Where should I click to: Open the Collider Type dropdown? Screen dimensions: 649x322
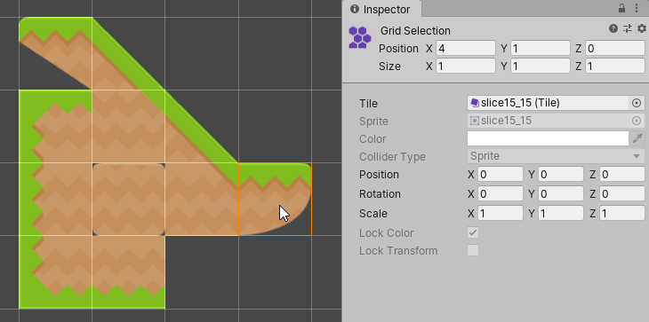[x=556, y=156]
